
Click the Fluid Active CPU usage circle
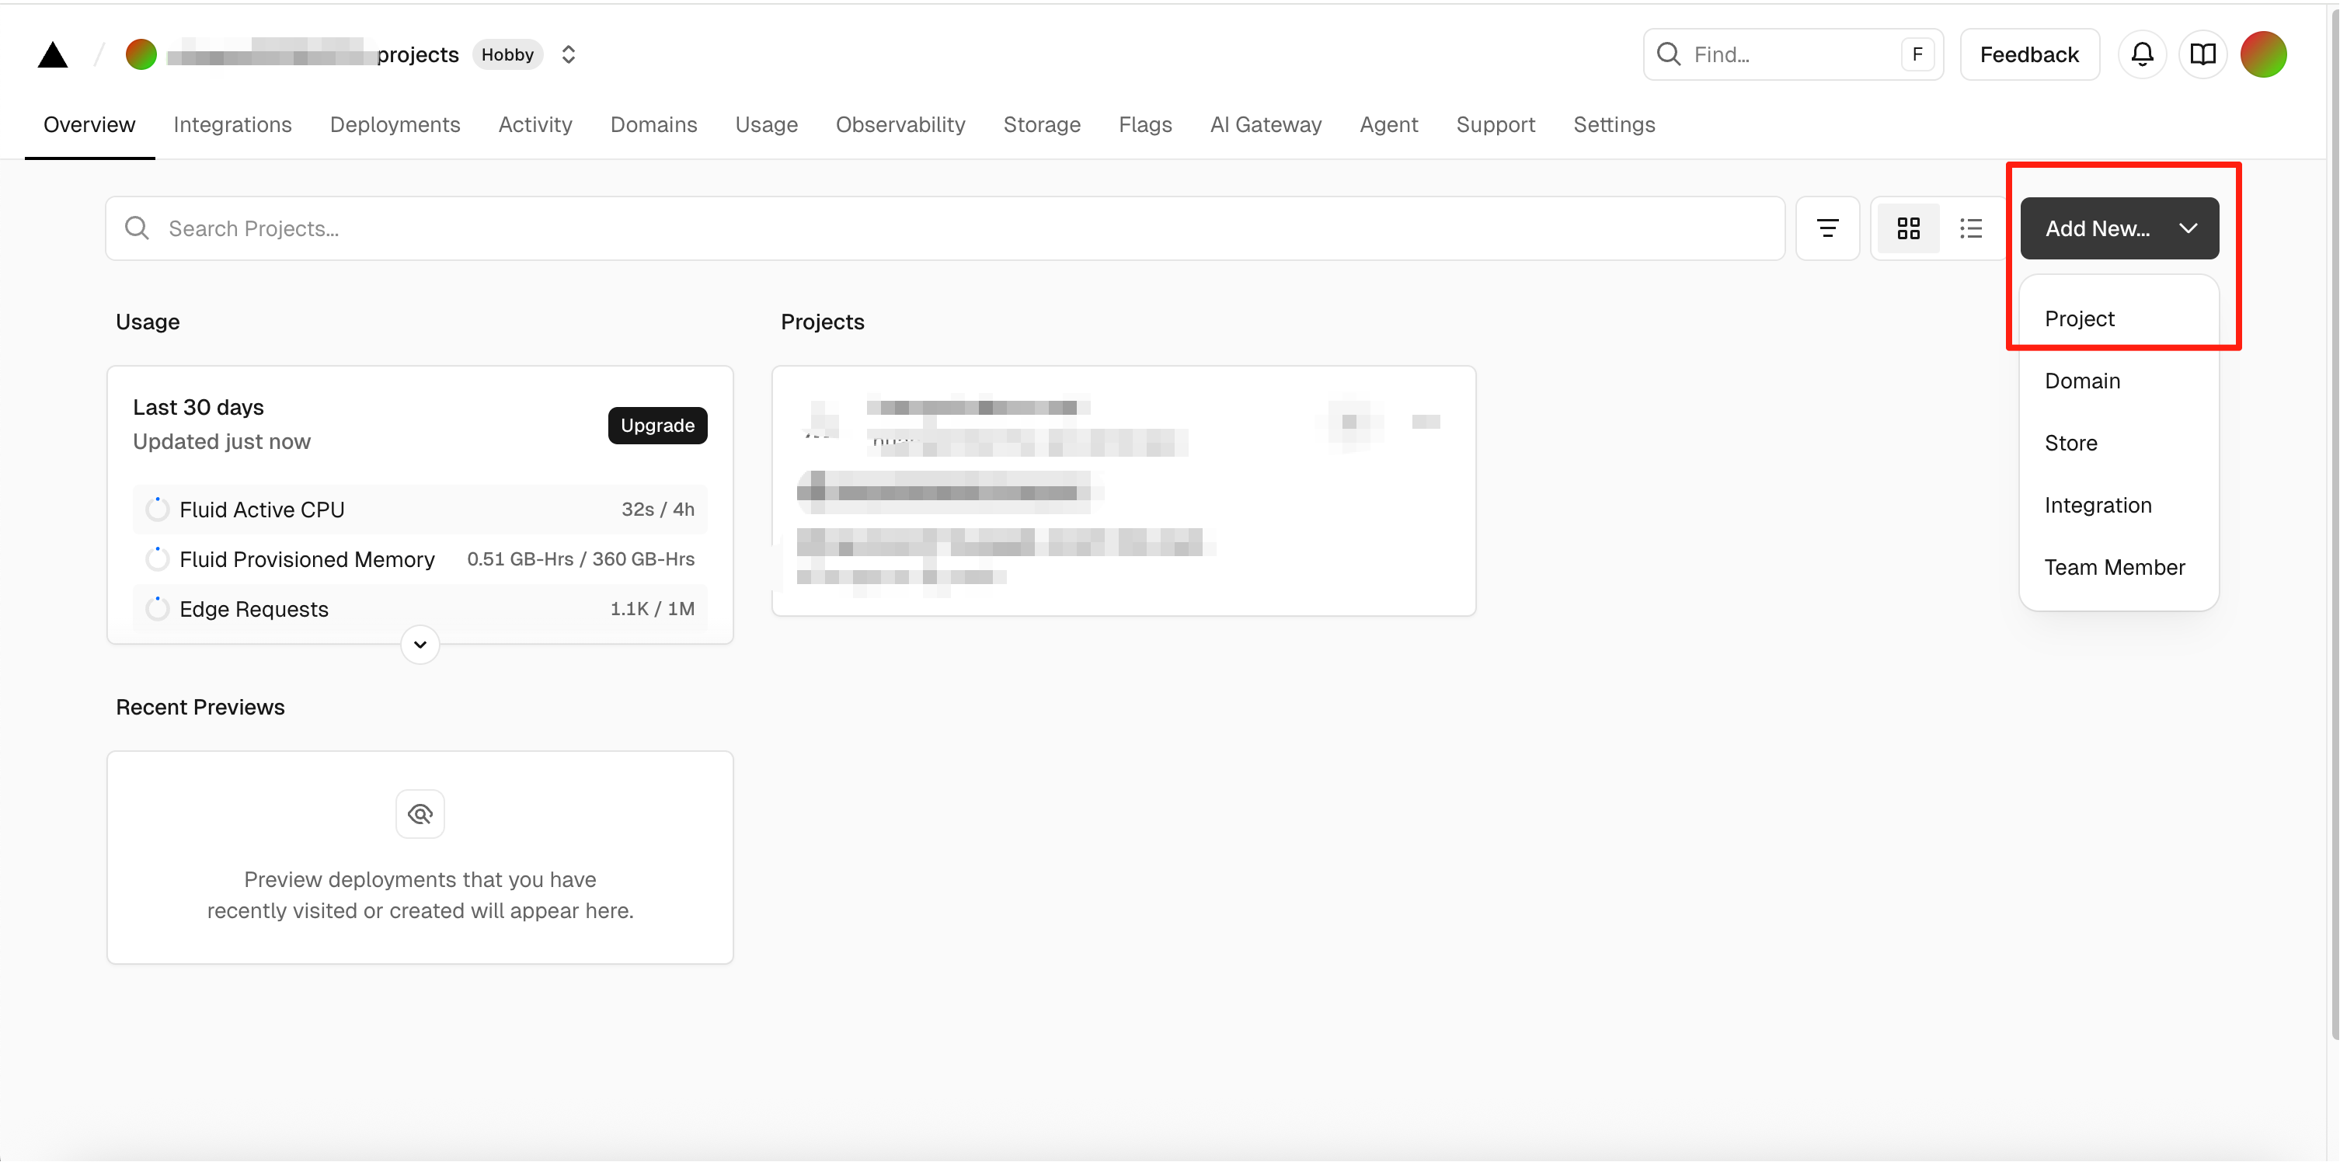click(157, 510)
